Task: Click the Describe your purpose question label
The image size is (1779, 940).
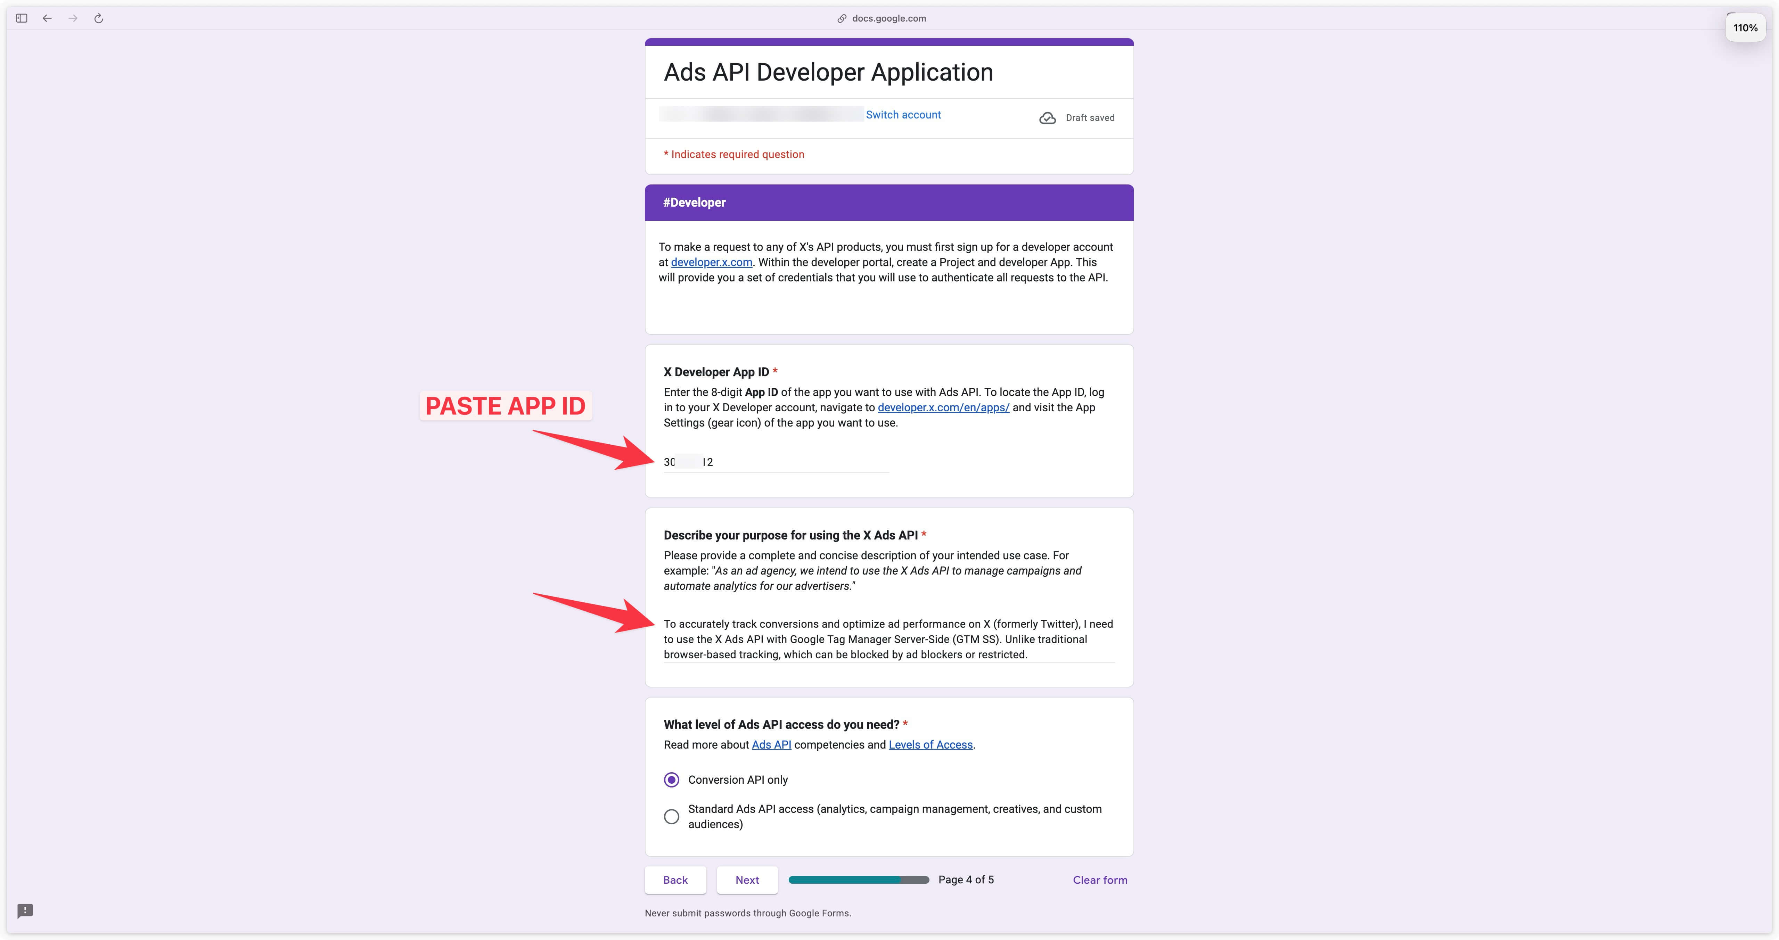Action: click(790, 535)
